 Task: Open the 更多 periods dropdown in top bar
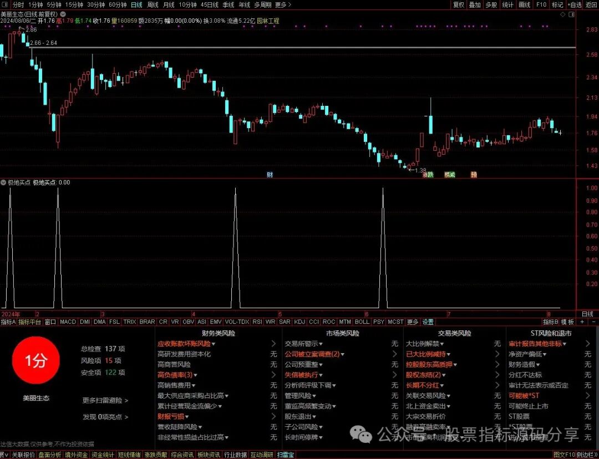283,4
